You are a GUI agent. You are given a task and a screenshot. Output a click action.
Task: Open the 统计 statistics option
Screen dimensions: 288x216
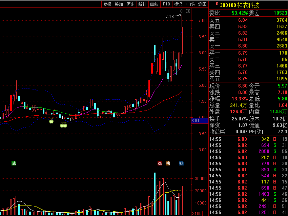point(142,4)
